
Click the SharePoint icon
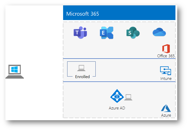pos(133,33)
